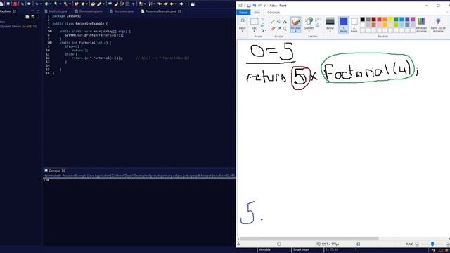Click the Back navigation arrow in Eclipse's toolbar
Image resolution: width=450 pixels, height=253 pixels.
click(172, 4)
